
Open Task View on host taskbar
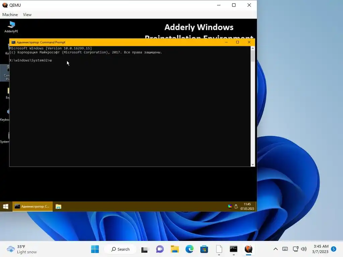[145, 249]
